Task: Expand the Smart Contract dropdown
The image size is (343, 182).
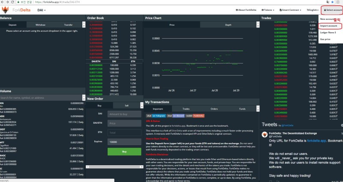Action: (290, 10)
